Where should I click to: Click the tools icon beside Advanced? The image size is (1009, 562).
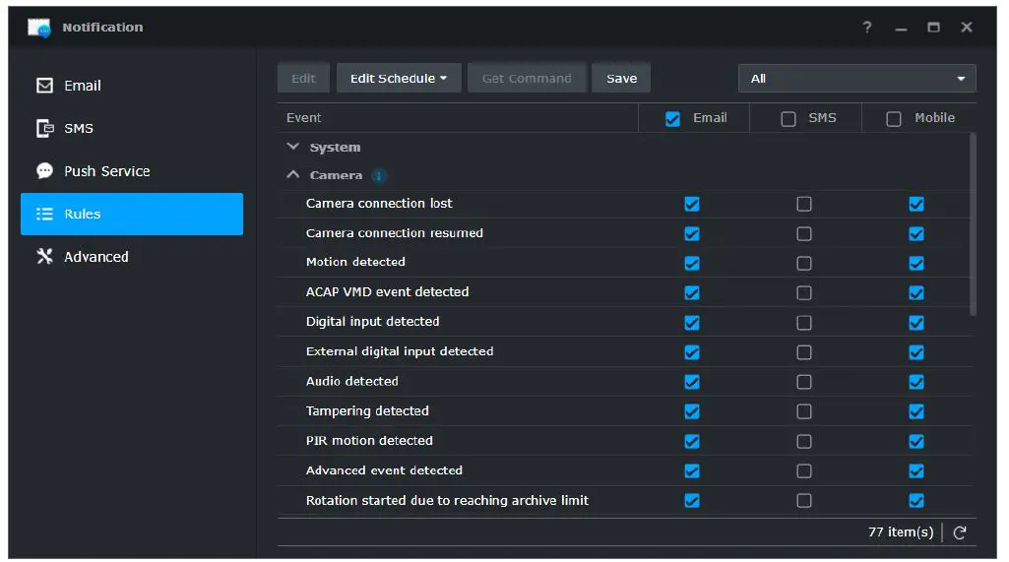tap(44, 256)
